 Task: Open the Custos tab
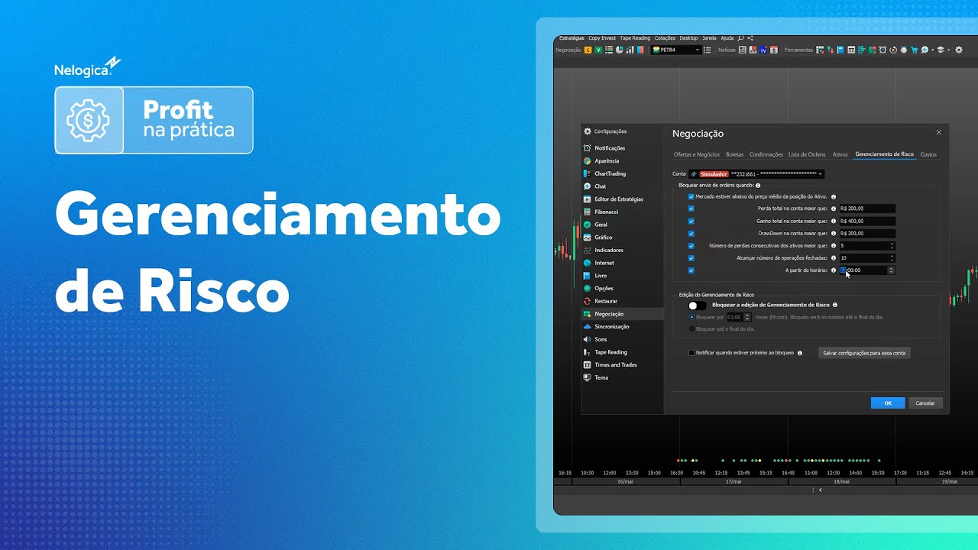[928, 154]
